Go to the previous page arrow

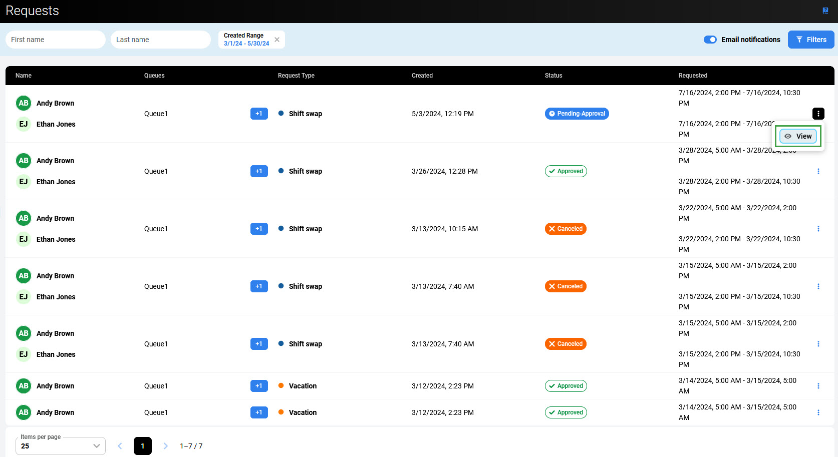[x=120, y=446]
